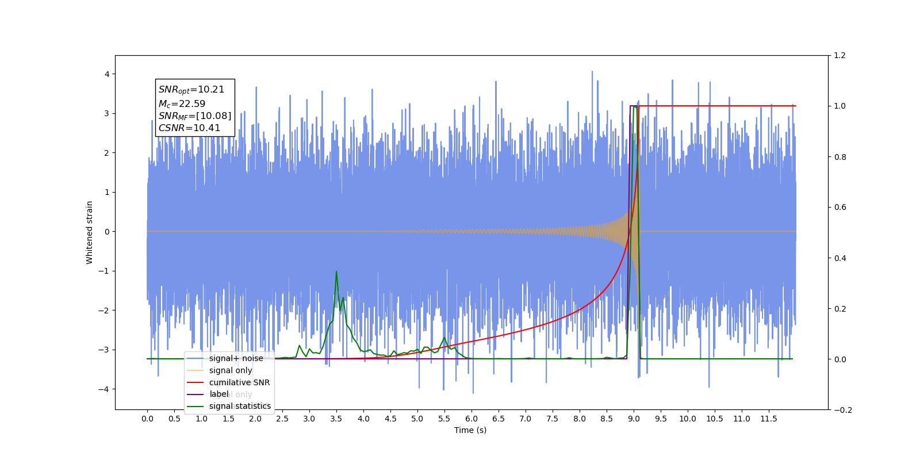Screen dimensions: 920x460
Task: Click the SNR opt=10.21 annotation line
Action: tap(191, 90)
